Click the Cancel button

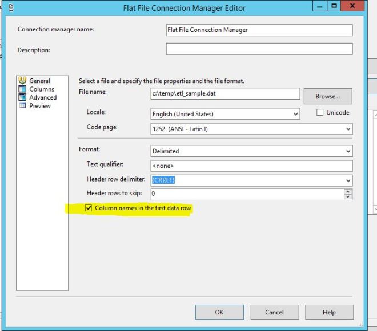click(274, 312)
